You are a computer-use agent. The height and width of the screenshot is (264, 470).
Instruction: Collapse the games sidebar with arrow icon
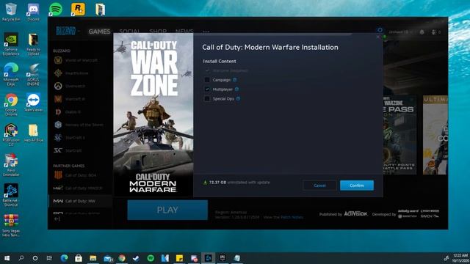coord(57,219)
